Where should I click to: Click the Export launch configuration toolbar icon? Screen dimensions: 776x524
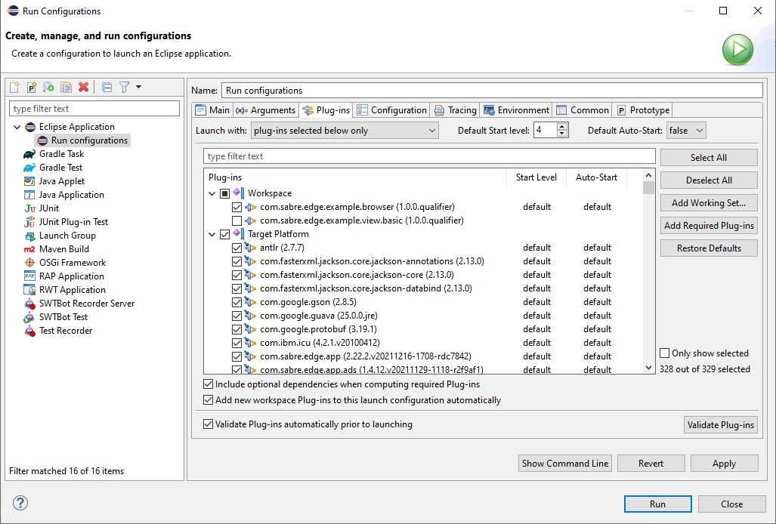point(48,88)
